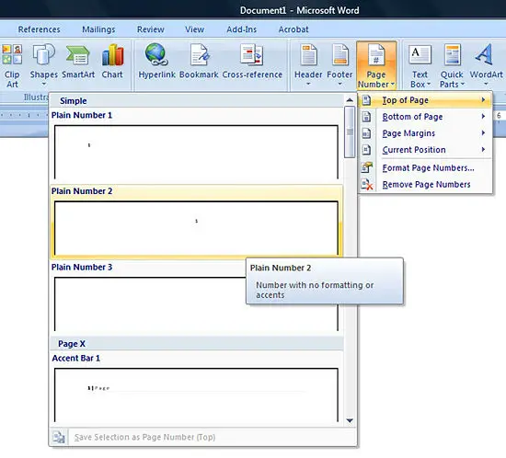Click the Text Box icon
The height and width of the screenshot is (458, 506).
pos(420,55)
